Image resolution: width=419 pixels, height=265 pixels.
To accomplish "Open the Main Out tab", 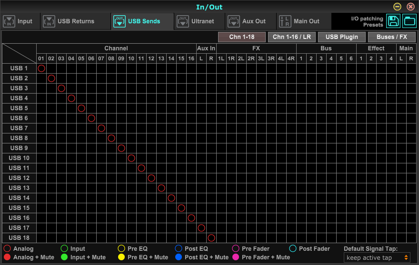I will [x=306, y=21].
